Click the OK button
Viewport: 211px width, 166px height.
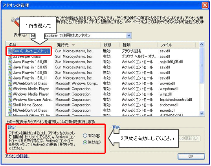191,157
